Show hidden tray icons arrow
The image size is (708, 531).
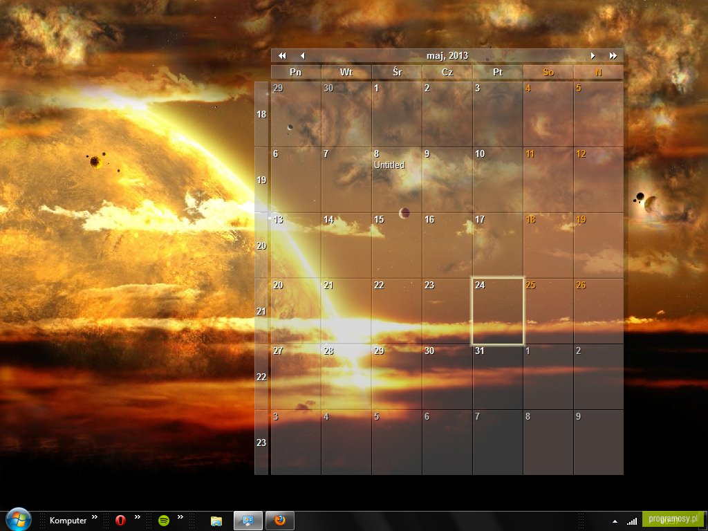pos(615,521)
